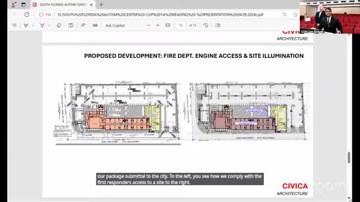Viewport: 360px width, 202px height.
Task: Click the PDF vertical scrollbar thumb
Action: (x=349, y=158)
